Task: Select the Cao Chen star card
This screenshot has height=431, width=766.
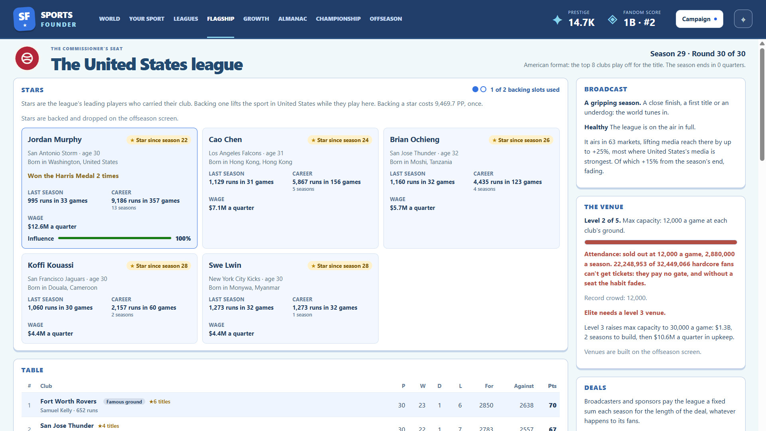Action: 290,188
